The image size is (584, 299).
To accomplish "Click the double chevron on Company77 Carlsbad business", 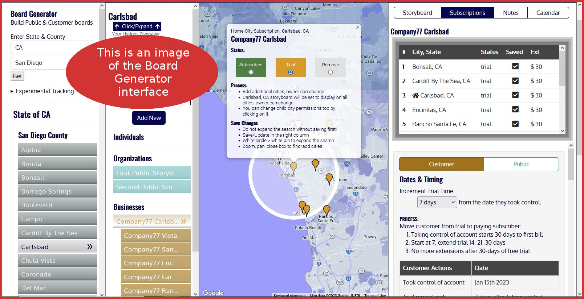I will pyautogui.click(x=183, y=221).
